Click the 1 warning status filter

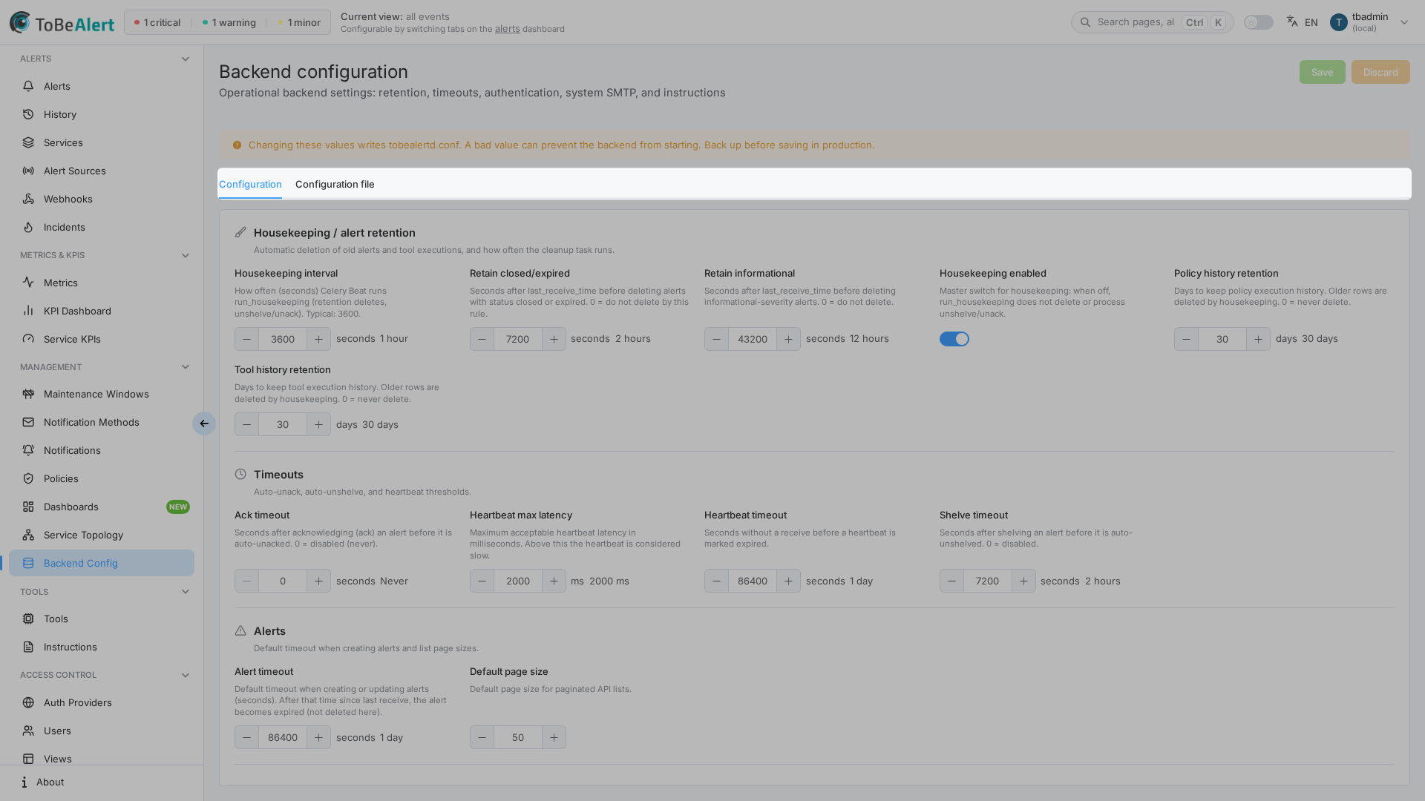(x=229, y=22)
